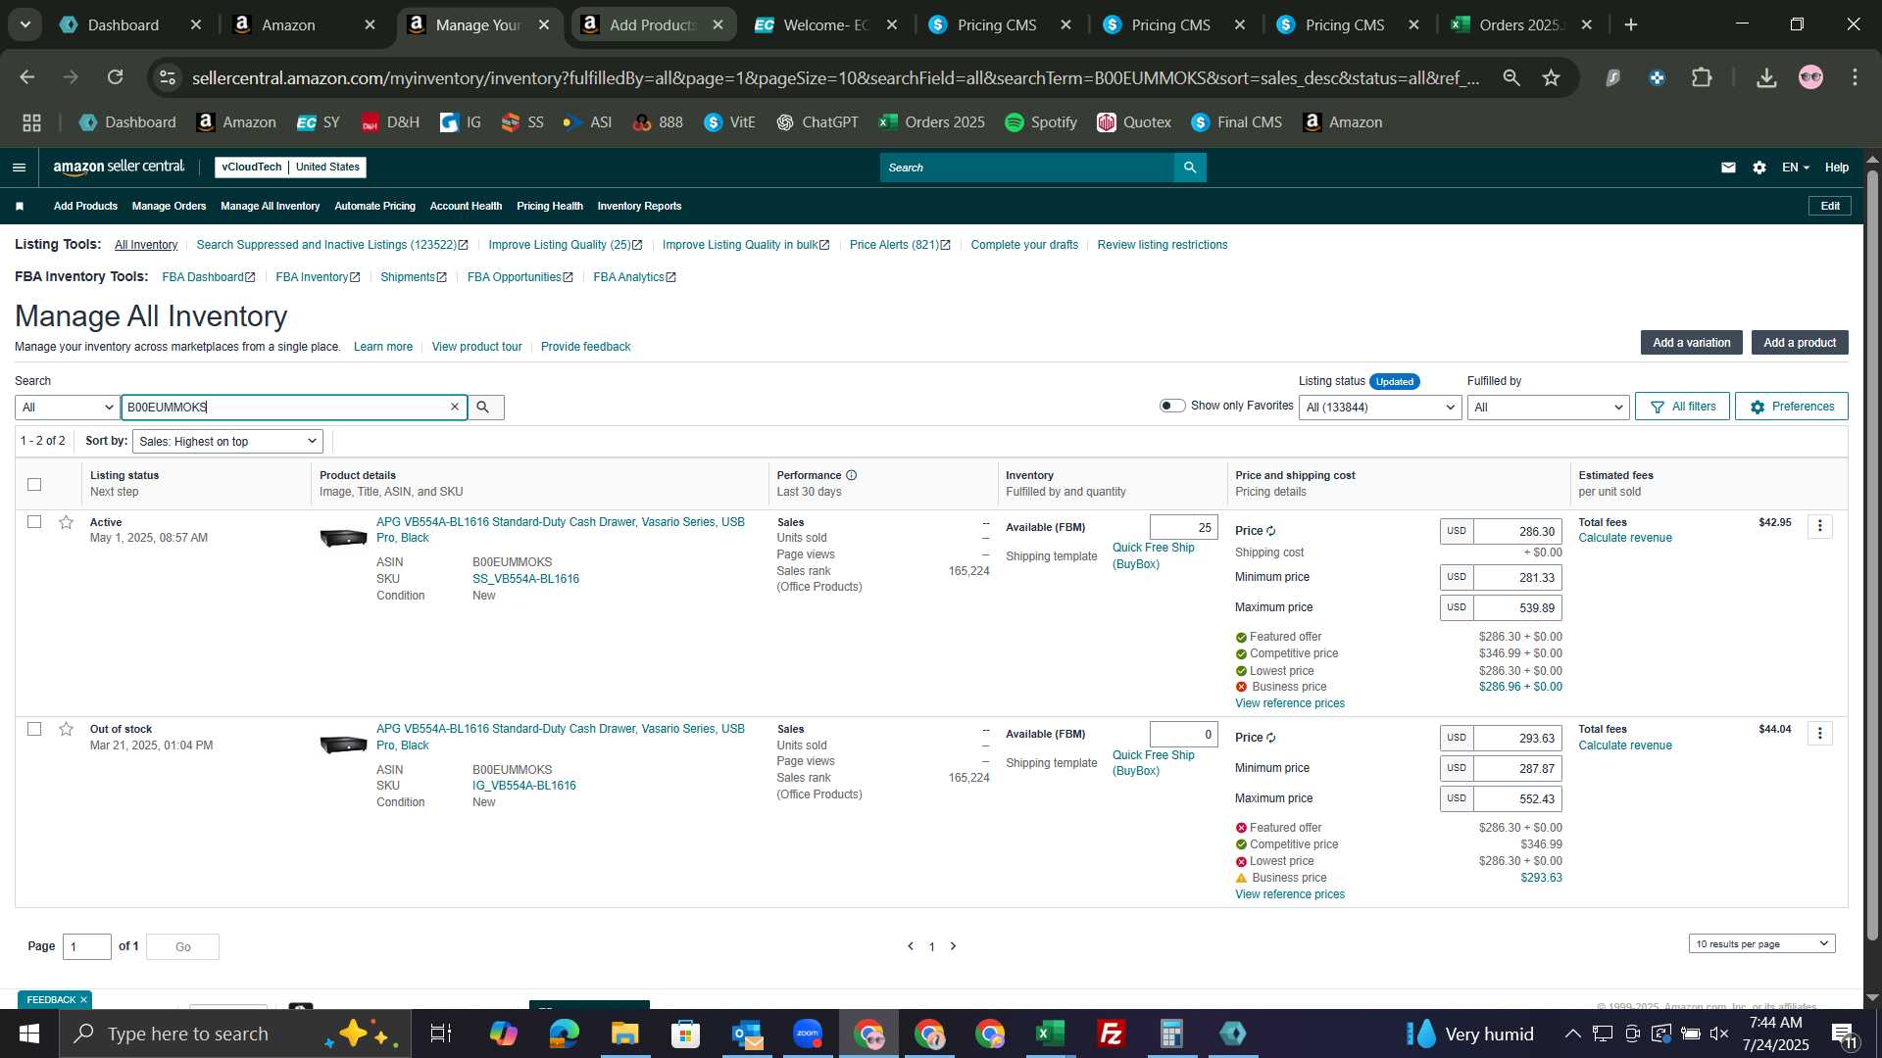Click View reference prices for Out of stock listing
This screenshot has height=1058, width=1882.
pyautogui.click(x=1289, y=894)
